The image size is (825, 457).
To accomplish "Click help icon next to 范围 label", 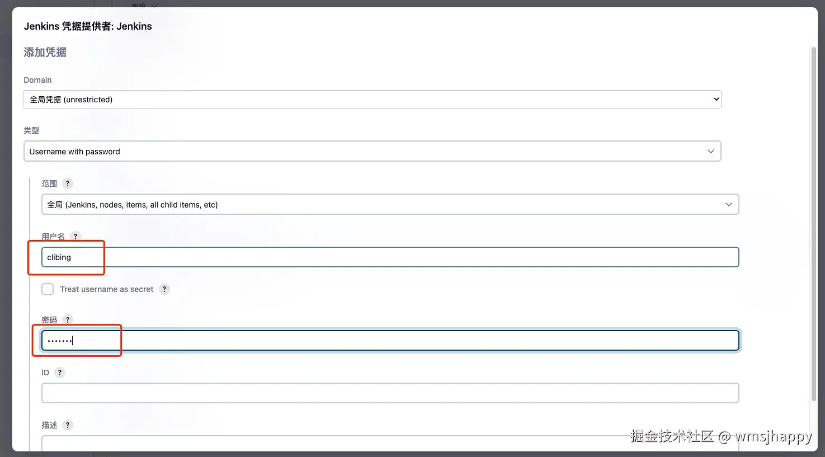I will tap(68, 183).
